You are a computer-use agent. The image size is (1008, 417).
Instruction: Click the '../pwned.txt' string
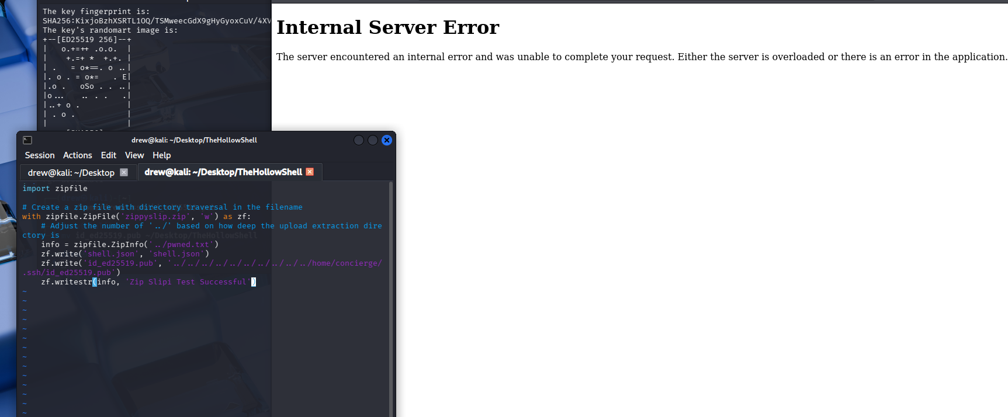(181, 245)
